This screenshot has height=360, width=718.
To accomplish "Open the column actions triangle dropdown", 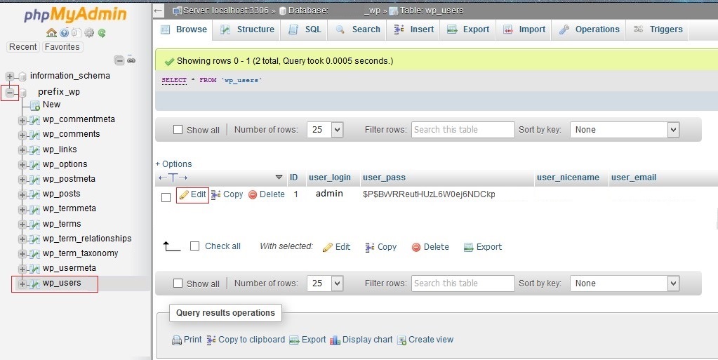I will tap(279, 178).
